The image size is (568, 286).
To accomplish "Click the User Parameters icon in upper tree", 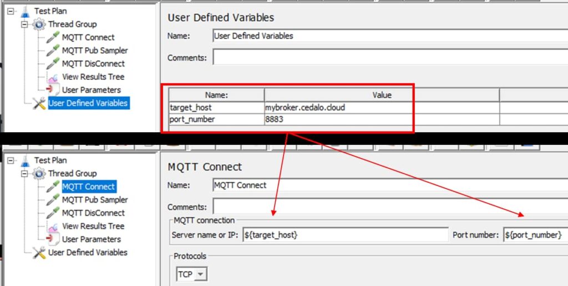I will point(53,90).
